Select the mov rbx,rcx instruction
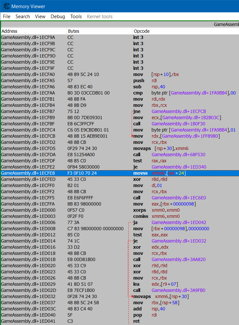Screen dimensions: 239x325 (x=150, y=105)
